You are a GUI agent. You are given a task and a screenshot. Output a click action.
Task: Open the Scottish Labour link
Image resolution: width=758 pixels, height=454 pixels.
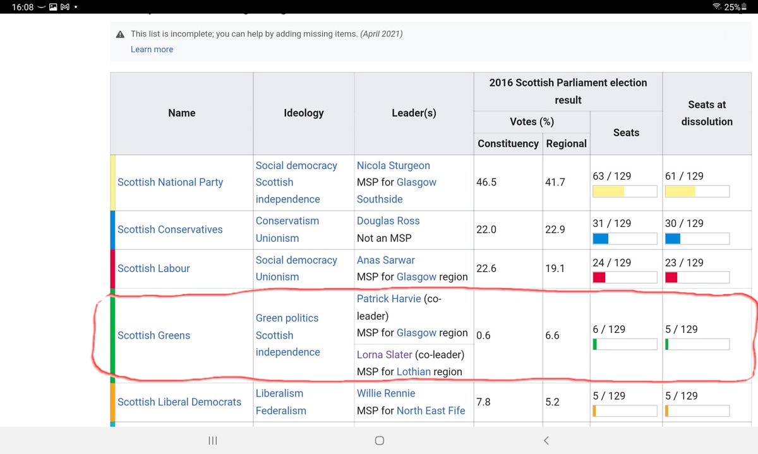tap(153, 268)
